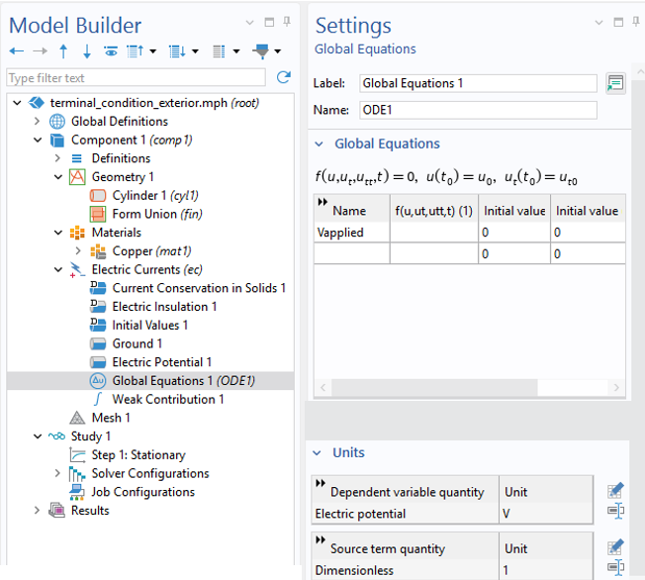Go forward with Model Builder right arrow

40,51
